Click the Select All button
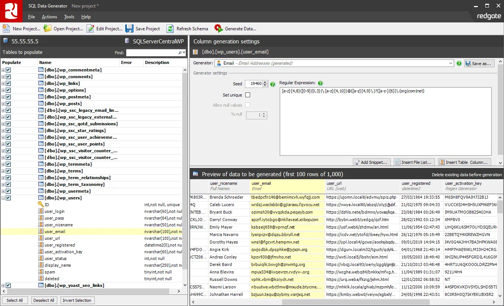This screenshot has width=504, height=306. click(15, 300)
